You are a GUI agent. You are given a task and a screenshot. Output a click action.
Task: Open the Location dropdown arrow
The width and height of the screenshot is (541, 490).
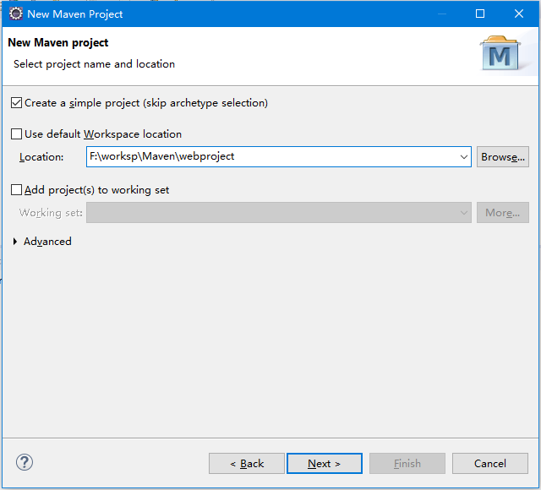pos(464,157)
